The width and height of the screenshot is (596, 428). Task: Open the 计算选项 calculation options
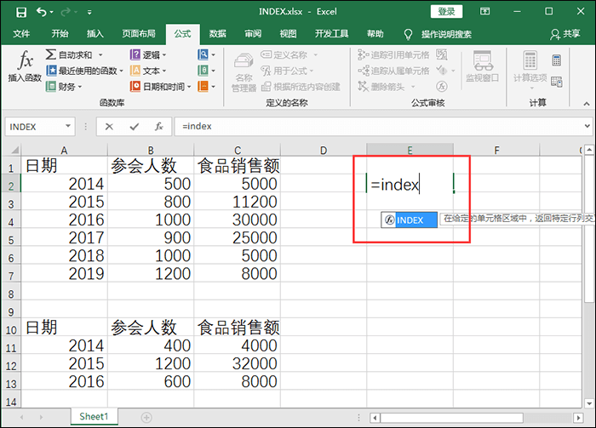(530, 71)
